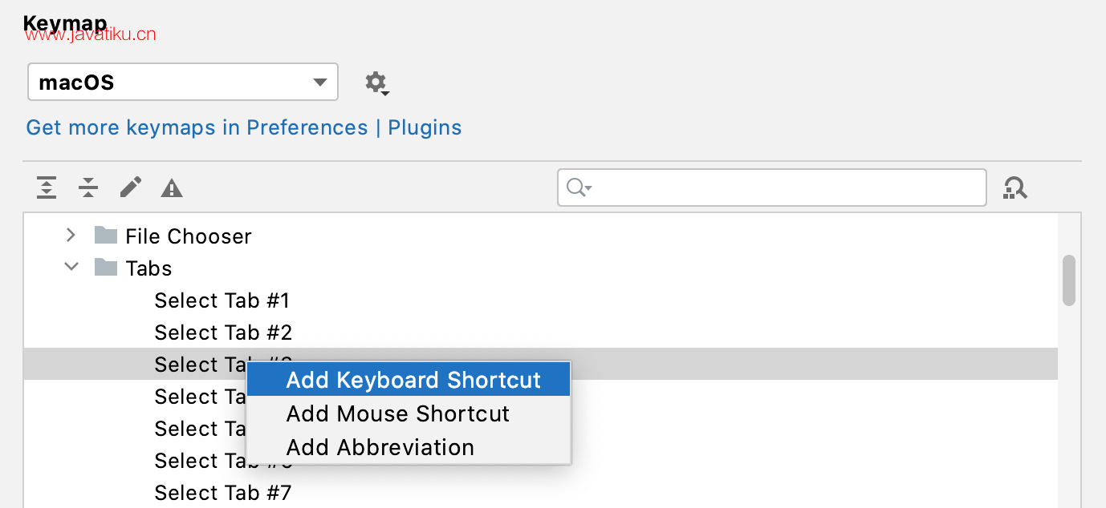Show conflicts with the warning triangle icon
This screenshot has height=508, width=1106.
click(172, 188)
